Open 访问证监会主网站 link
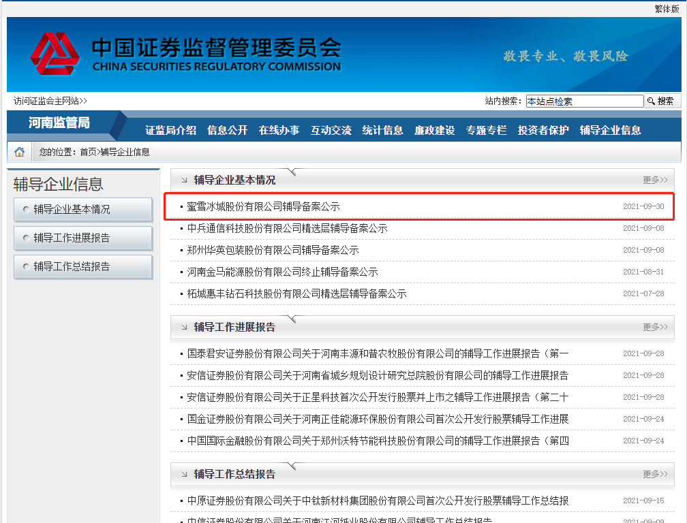The image size is (687, 523). 50,101
